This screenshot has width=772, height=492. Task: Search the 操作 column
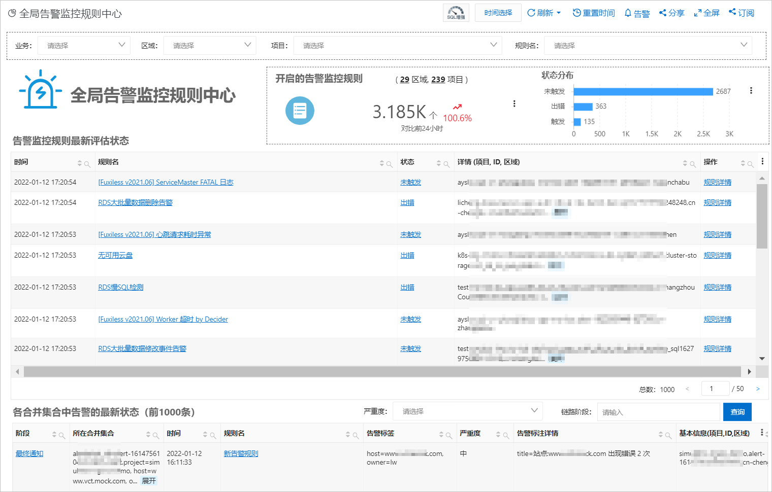click(751, 164)
